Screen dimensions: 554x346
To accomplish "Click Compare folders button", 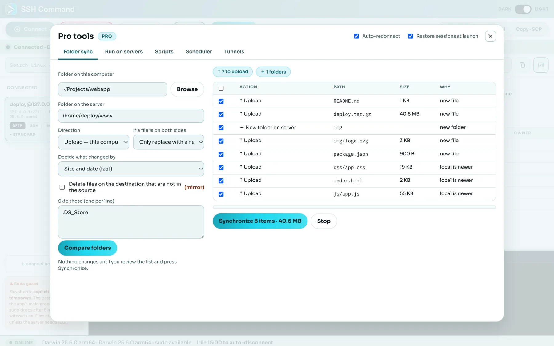I will pyautogui.click(x=87, y=248).
